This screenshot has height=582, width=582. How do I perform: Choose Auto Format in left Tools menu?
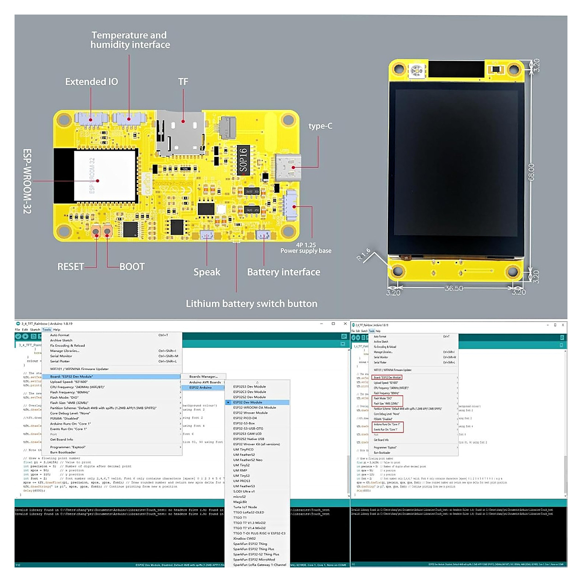point(112,335)
